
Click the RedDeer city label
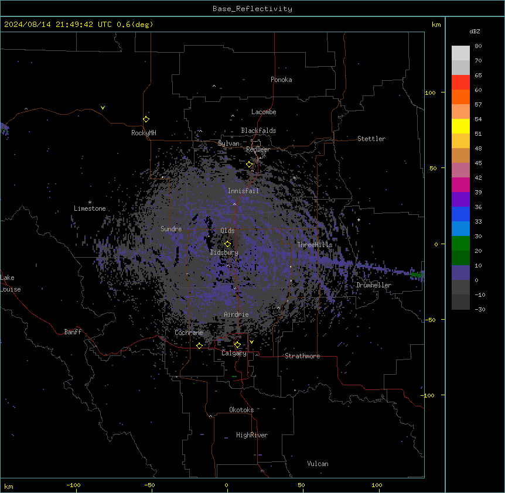[x=258, y=149]
